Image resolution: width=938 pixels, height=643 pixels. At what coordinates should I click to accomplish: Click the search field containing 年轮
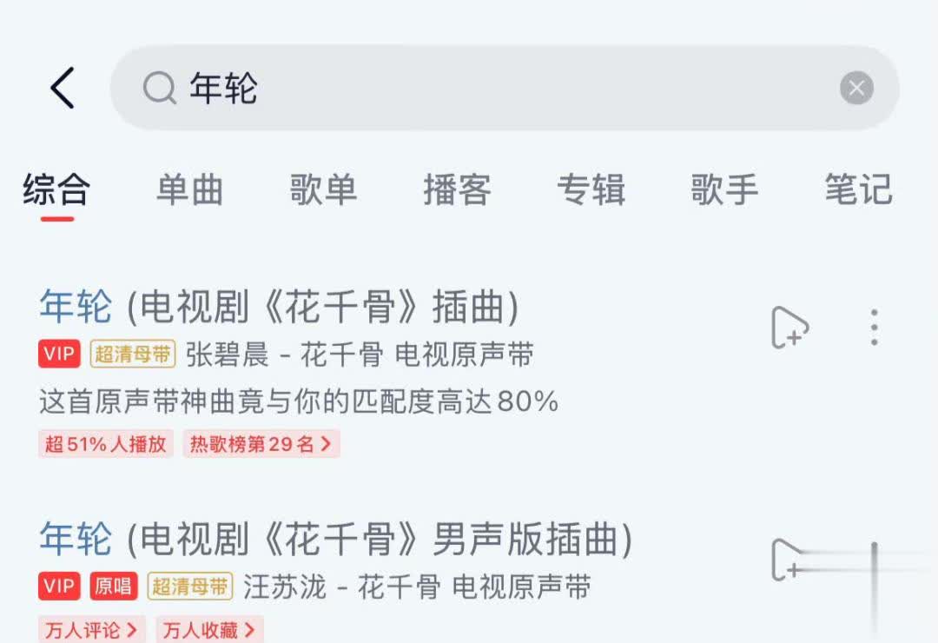tap(505, 88)
